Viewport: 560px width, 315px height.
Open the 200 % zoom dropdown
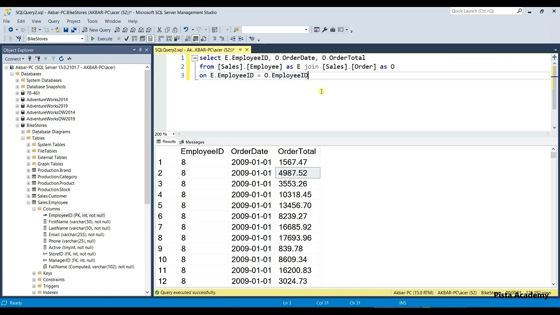point(173,134)
